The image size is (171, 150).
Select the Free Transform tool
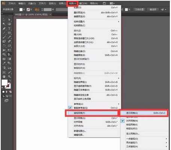point(9,50)
